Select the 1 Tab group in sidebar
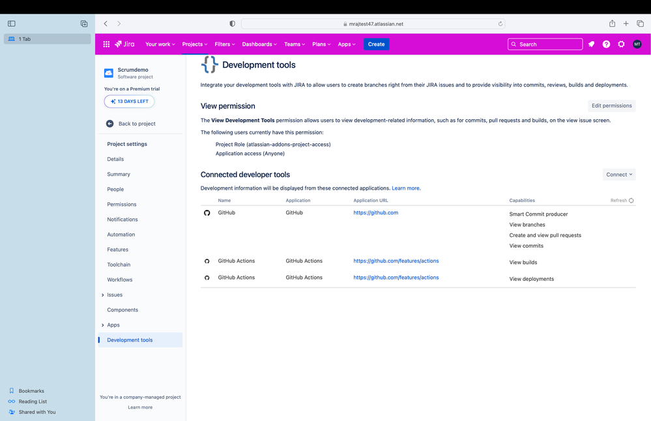 pos(48,39)
